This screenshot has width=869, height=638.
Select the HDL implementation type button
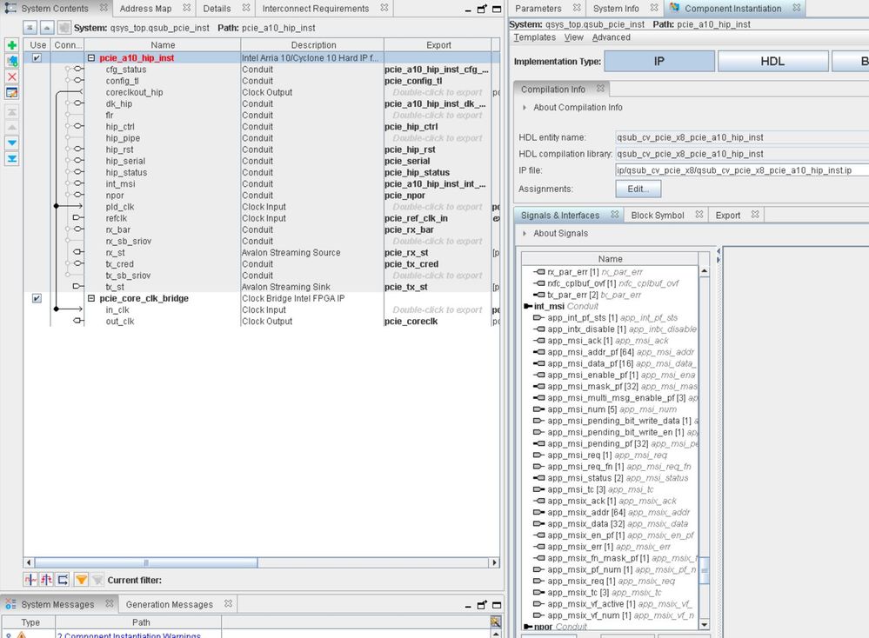[772, 61]
